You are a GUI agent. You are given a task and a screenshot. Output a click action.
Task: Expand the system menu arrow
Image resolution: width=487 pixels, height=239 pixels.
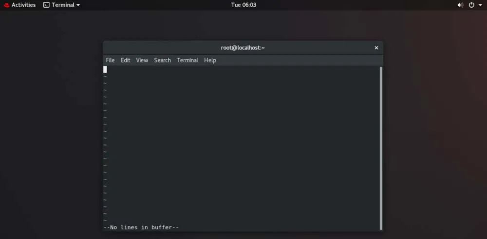[480, 5]
